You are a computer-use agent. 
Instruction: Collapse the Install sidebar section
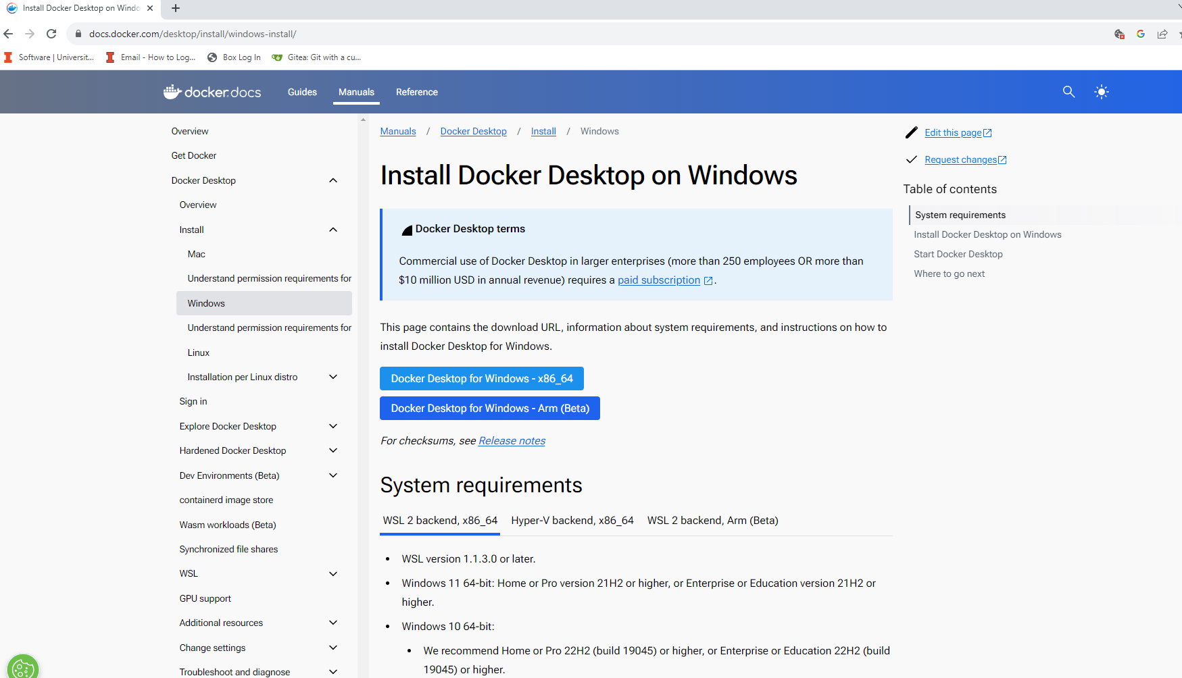click(333, 230)
